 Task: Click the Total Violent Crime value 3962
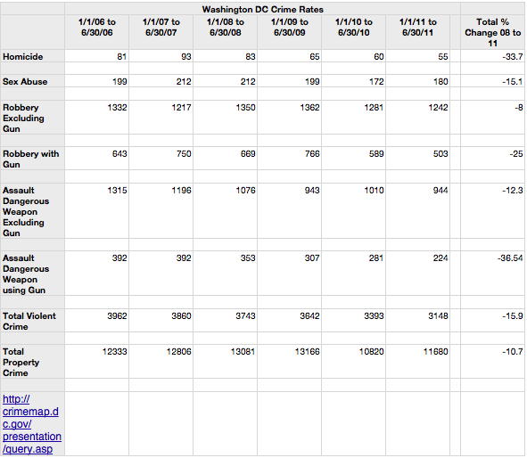[x=117, y=316]
